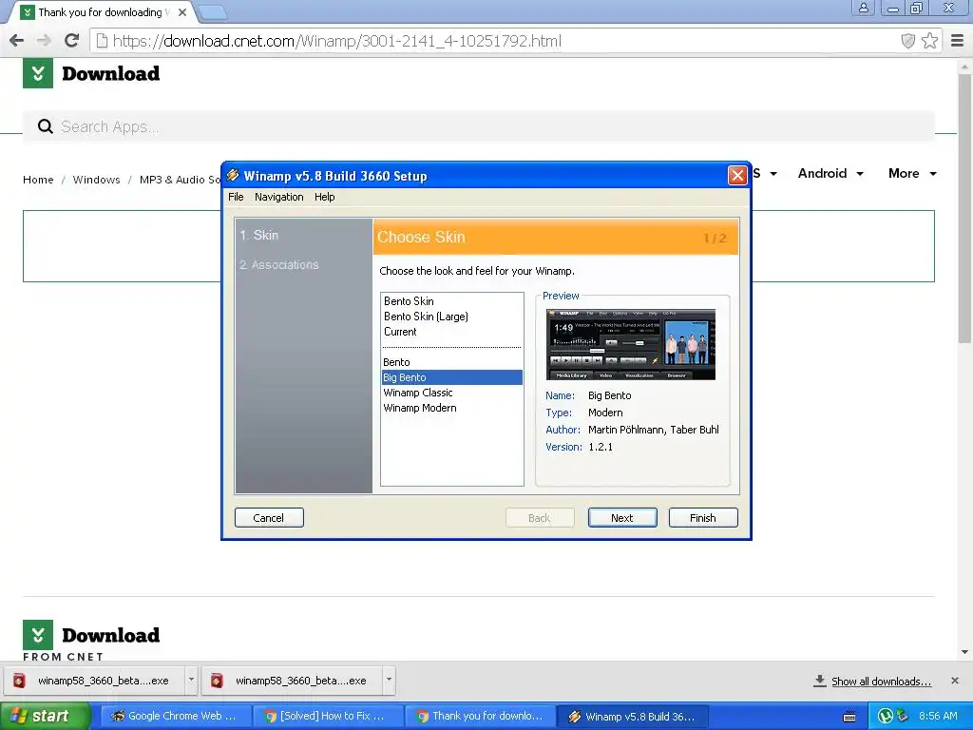Switch to Thank you for downlo... taskbar item
This screenshot has height=730, width=973.
click(x=480, y=717)
